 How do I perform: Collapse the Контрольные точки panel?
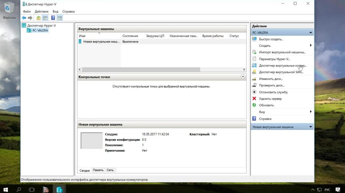pos(243,77)
